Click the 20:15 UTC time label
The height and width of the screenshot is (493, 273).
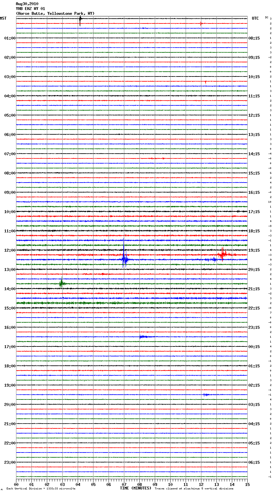[254, 270]
